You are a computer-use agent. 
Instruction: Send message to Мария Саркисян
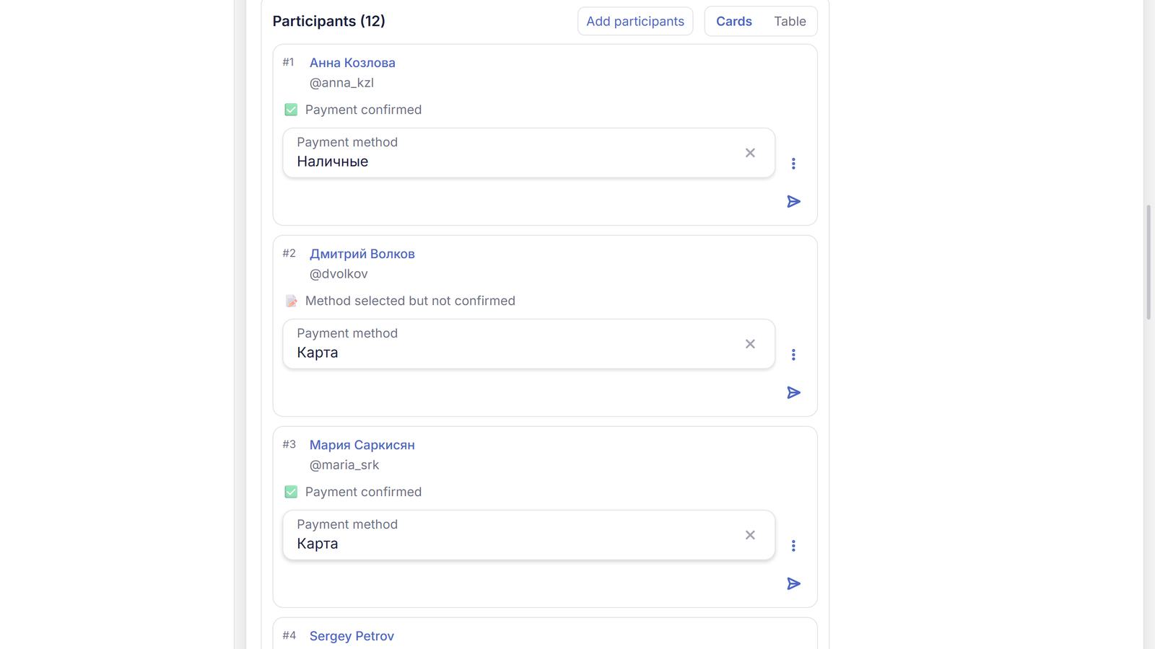point(793,583)
